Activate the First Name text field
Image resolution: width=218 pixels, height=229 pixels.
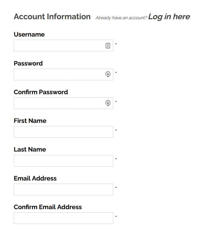click(x=63, y=132)
